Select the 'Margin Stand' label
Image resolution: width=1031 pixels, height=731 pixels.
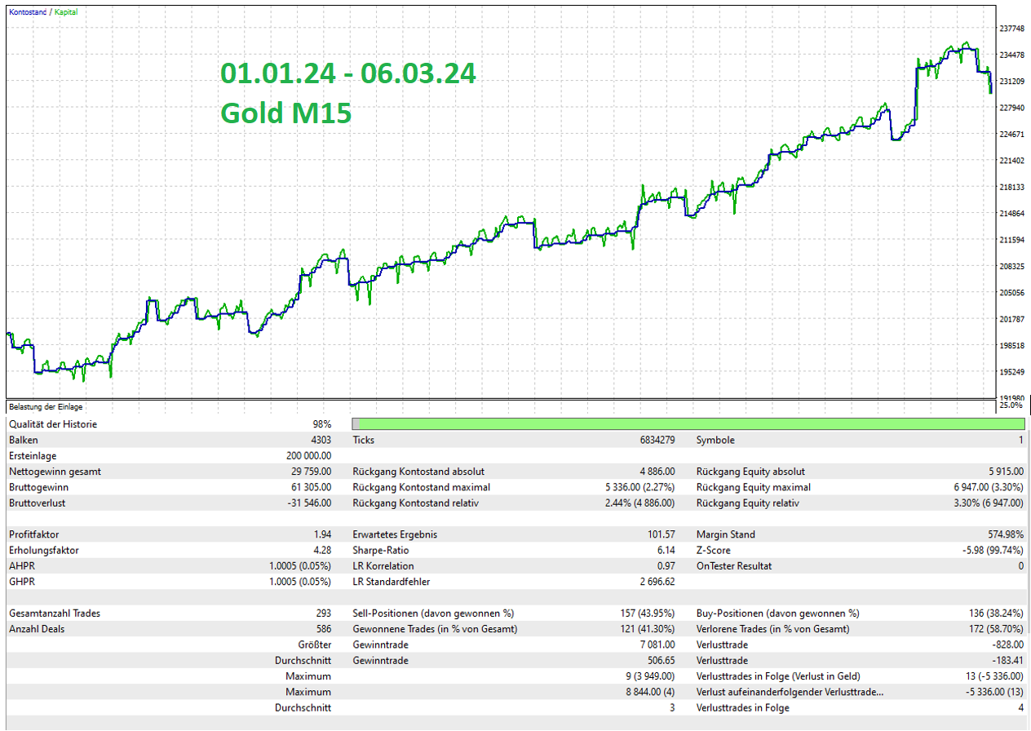(725, 534)
